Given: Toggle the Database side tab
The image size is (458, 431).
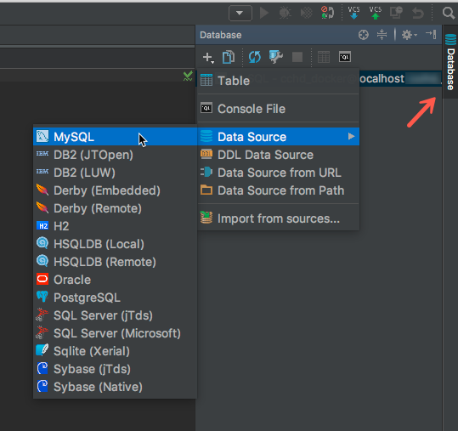Looking at the screenshot, I should tap(450, 62).
